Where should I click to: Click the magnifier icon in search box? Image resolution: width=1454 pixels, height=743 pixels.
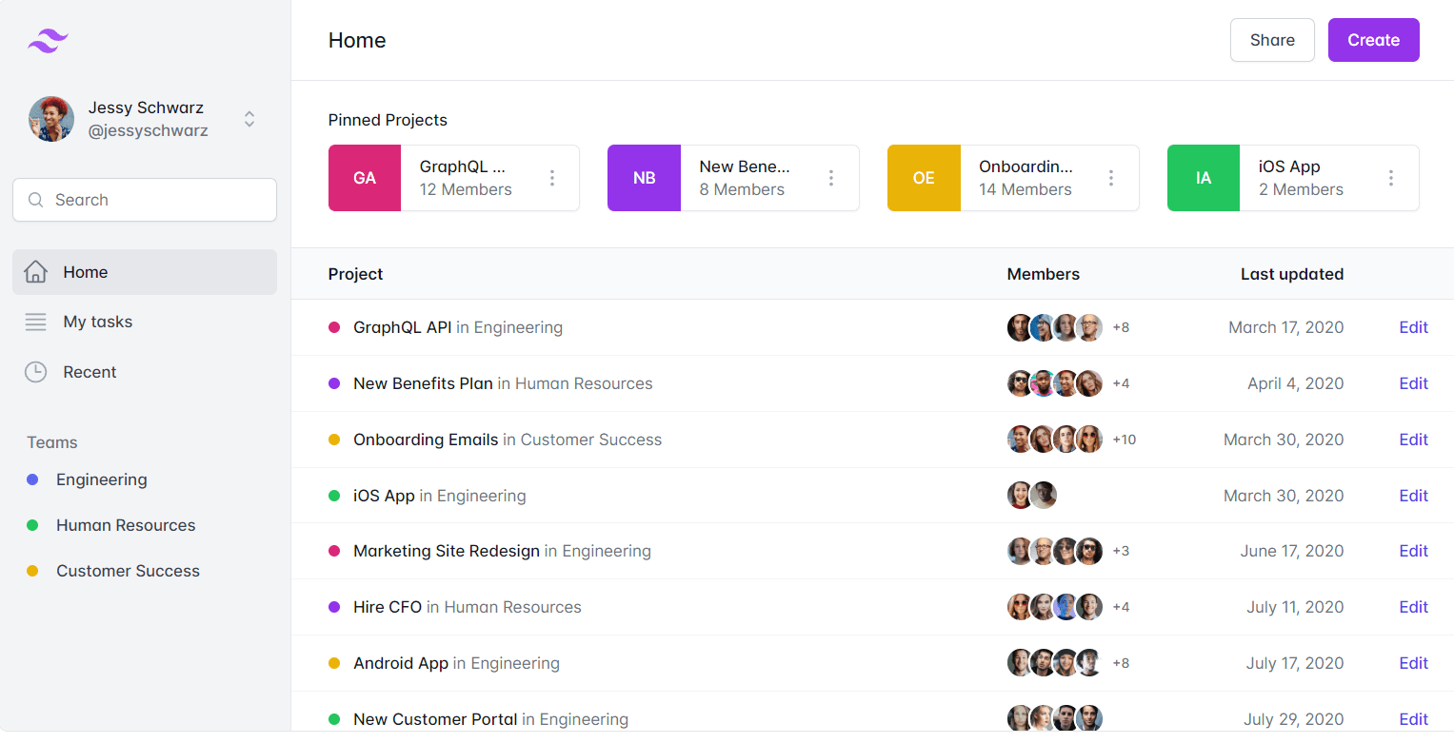tap(36, 201)
